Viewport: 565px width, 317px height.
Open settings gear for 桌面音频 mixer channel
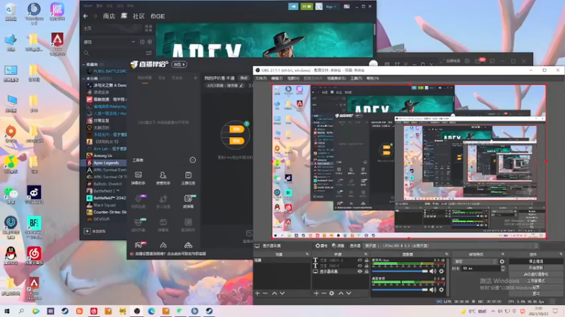(441, 290)
